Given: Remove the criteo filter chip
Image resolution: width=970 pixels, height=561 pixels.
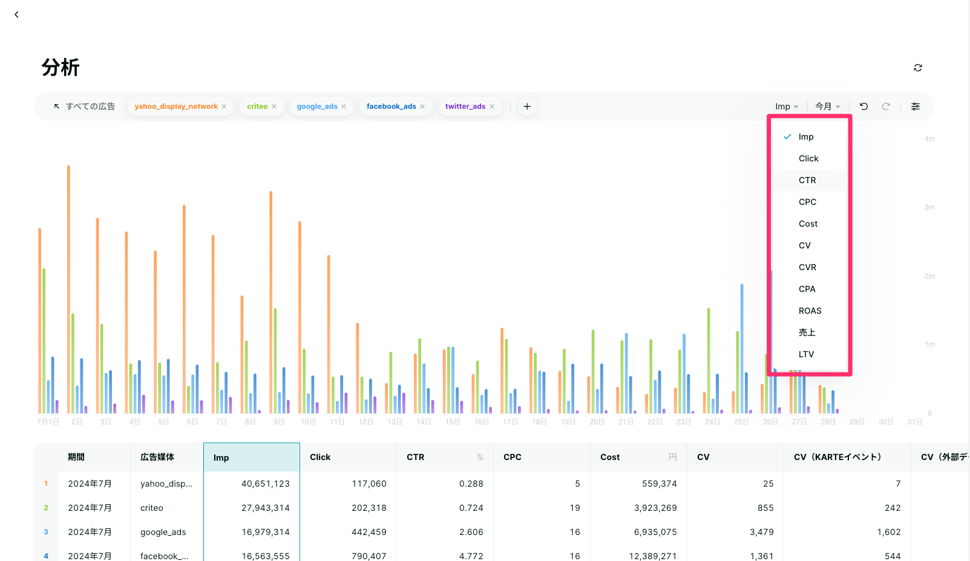Looking at the screenshot, I should (x=274, y=106).
